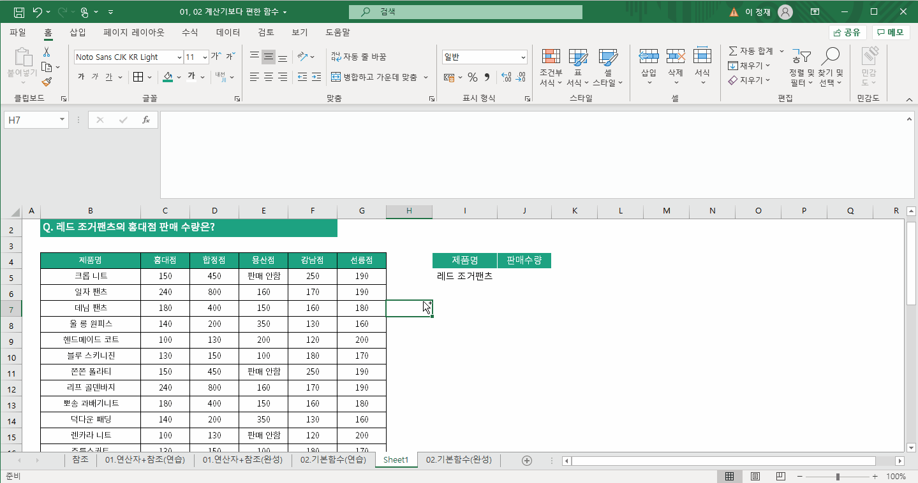
Task: Toggle 자동 줄 바꿈 wrap text
Action: click(359, 57)
